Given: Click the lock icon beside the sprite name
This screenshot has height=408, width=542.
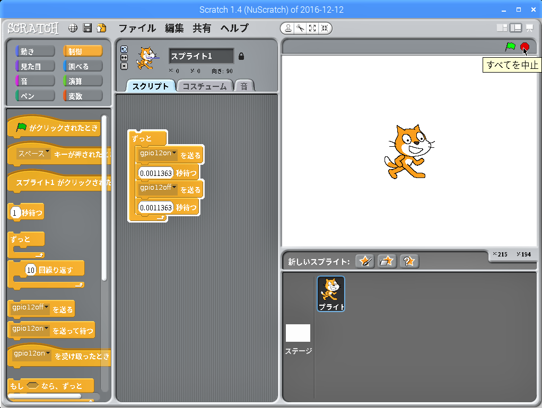Looking at the screenshot, I should [241, 56].
